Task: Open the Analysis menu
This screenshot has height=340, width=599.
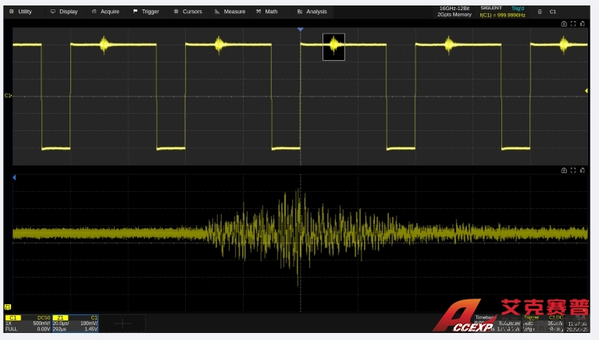Action: [312, 12]
